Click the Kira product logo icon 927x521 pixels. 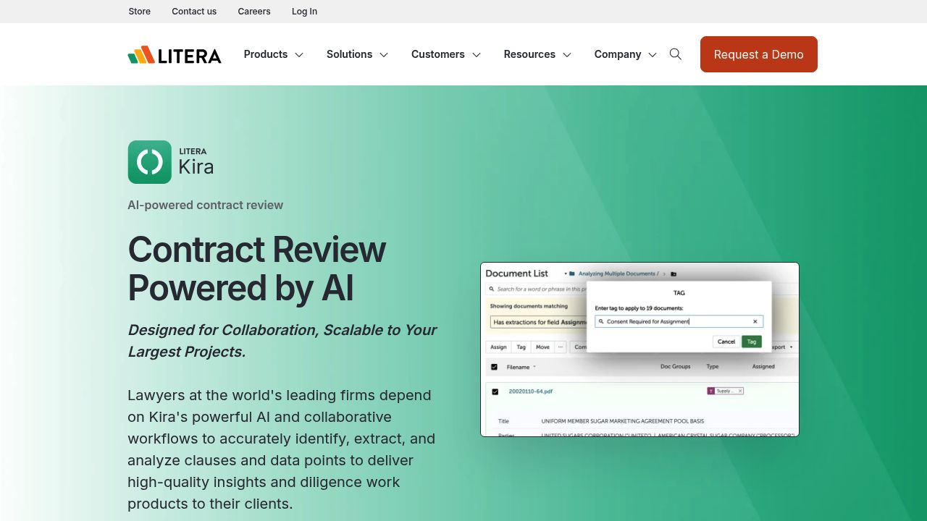point(150,162)
